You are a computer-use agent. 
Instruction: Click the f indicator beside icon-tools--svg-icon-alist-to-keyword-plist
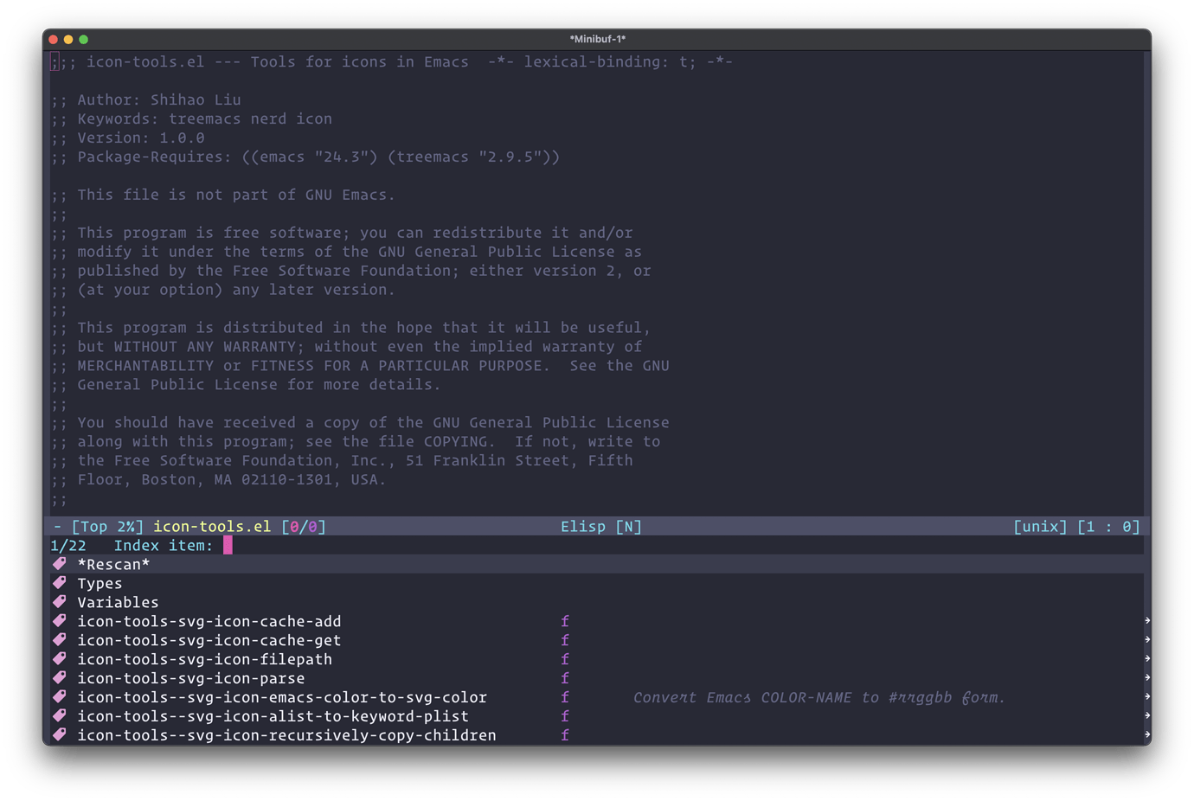tap(564, 716)
